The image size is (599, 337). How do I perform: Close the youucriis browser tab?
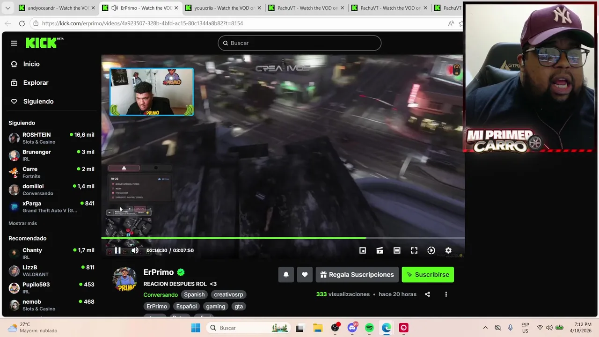tap(259, 8)
